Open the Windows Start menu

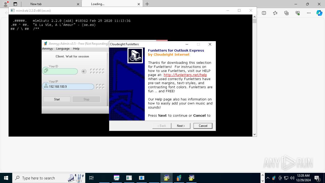6,178
